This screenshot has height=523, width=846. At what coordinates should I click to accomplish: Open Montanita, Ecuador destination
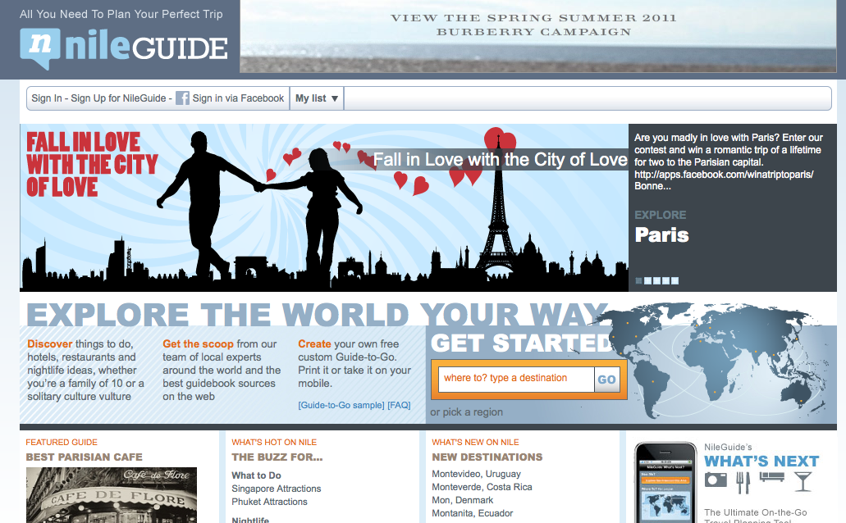click(x=472, y=513)
